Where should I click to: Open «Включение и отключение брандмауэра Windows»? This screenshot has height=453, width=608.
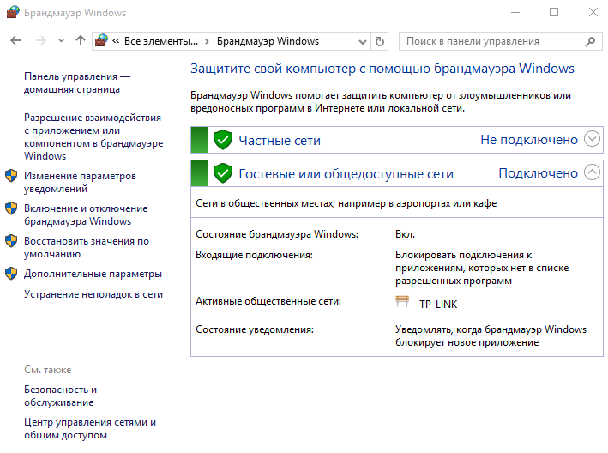[x=86, y=214]
